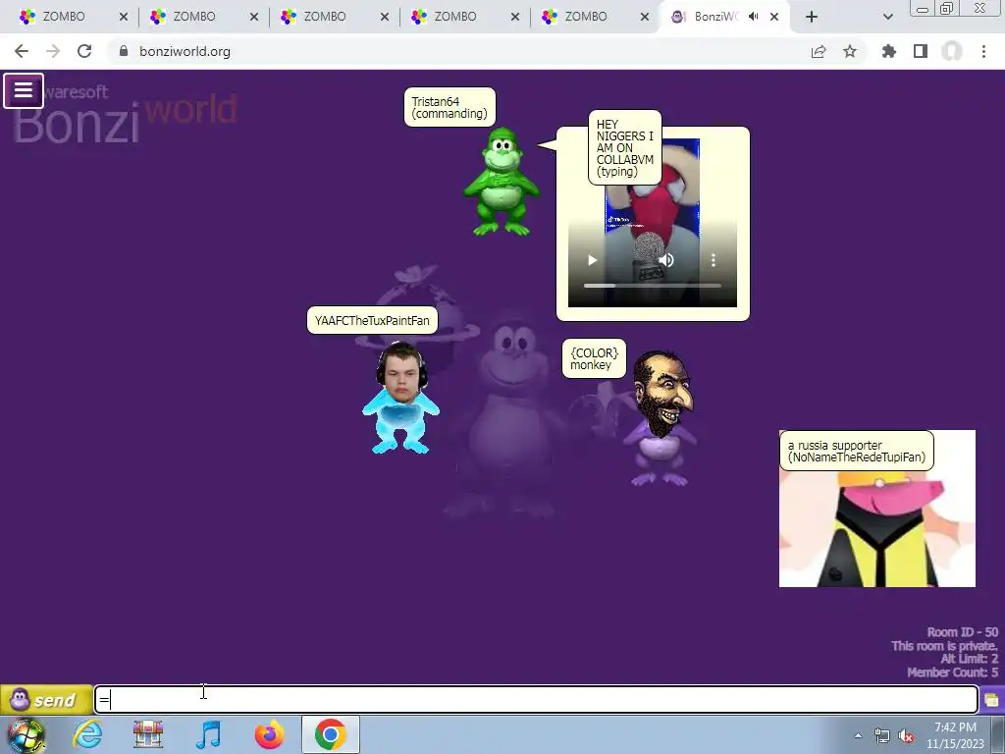The image size is (1005, 754).
Task: Toggle Chrome side panel
Action: [921, 51]
